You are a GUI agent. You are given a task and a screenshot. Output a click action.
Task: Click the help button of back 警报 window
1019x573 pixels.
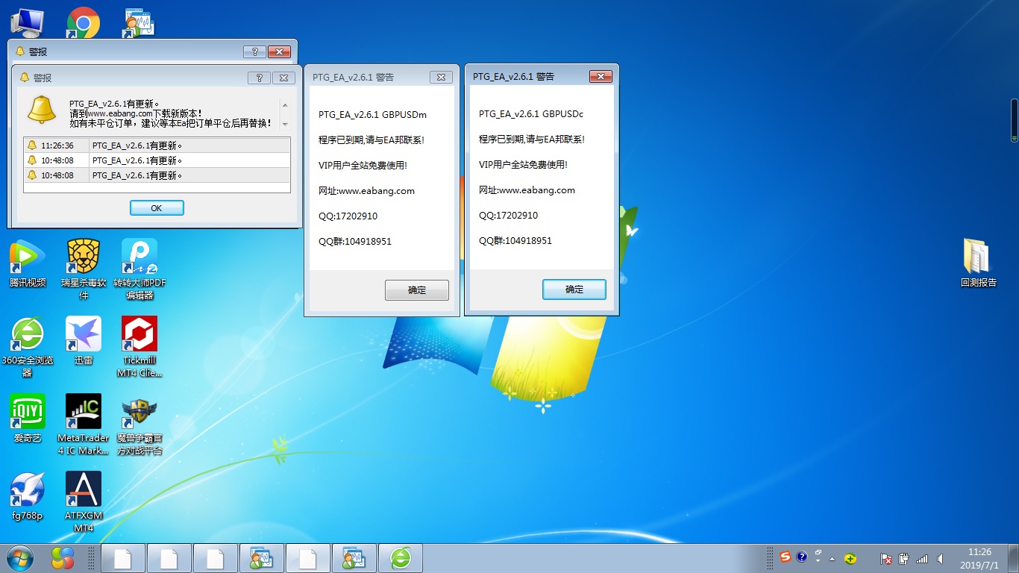click(x=254, y=51)
